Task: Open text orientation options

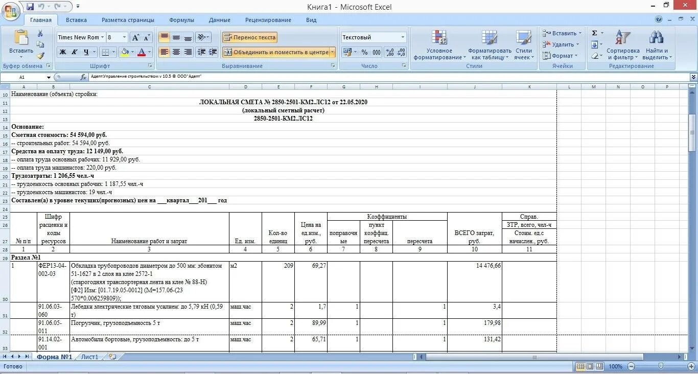Action: [203, 37]
